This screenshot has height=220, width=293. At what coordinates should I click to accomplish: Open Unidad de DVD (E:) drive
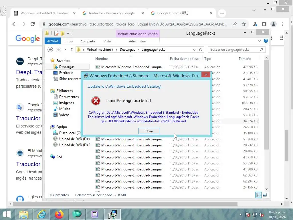click(74, 139)
